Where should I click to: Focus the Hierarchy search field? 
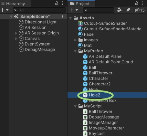click(39, 10)
